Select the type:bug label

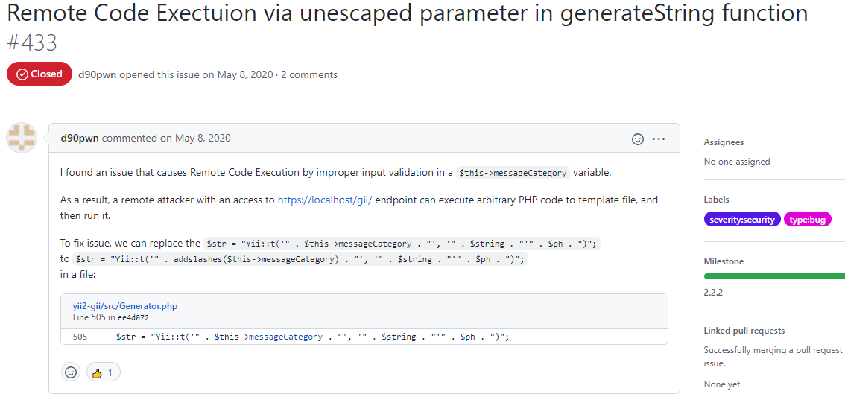[x=808, y=220]
